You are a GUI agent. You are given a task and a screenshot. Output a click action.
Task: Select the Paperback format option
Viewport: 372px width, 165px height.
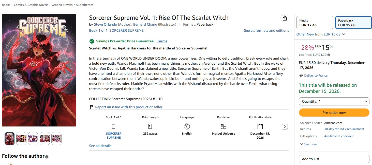(353, 23)
